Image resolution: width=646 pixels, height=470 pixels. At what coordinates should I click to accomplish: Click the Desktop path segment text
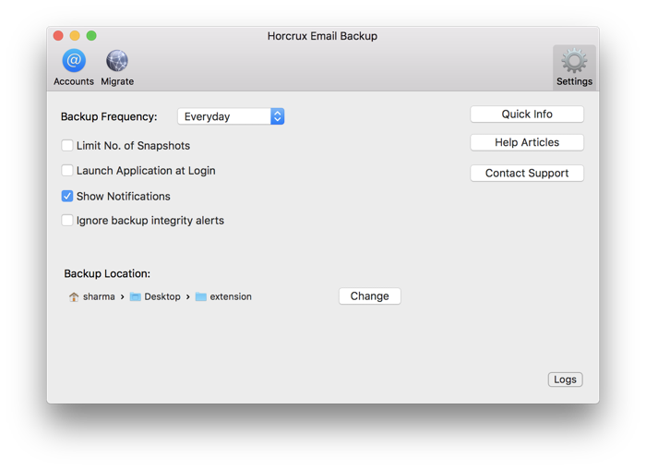pos(162,296)
